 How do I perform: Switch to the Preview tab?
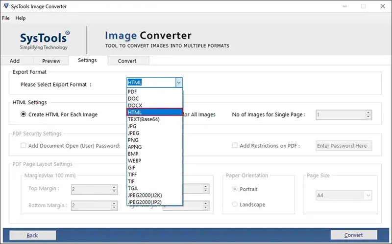(51, 61)
